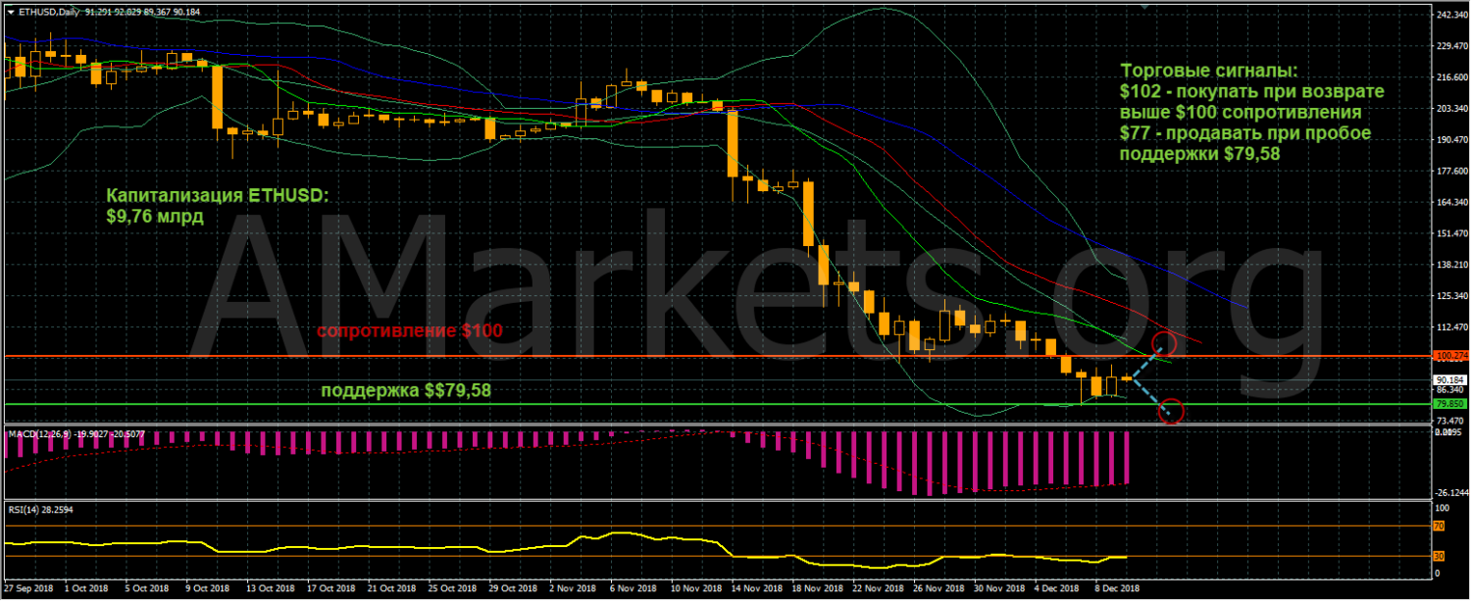Click the RSI scale level 30
The height and width of the screenshot is (601, 1471).
click(x=1441, y=557)
